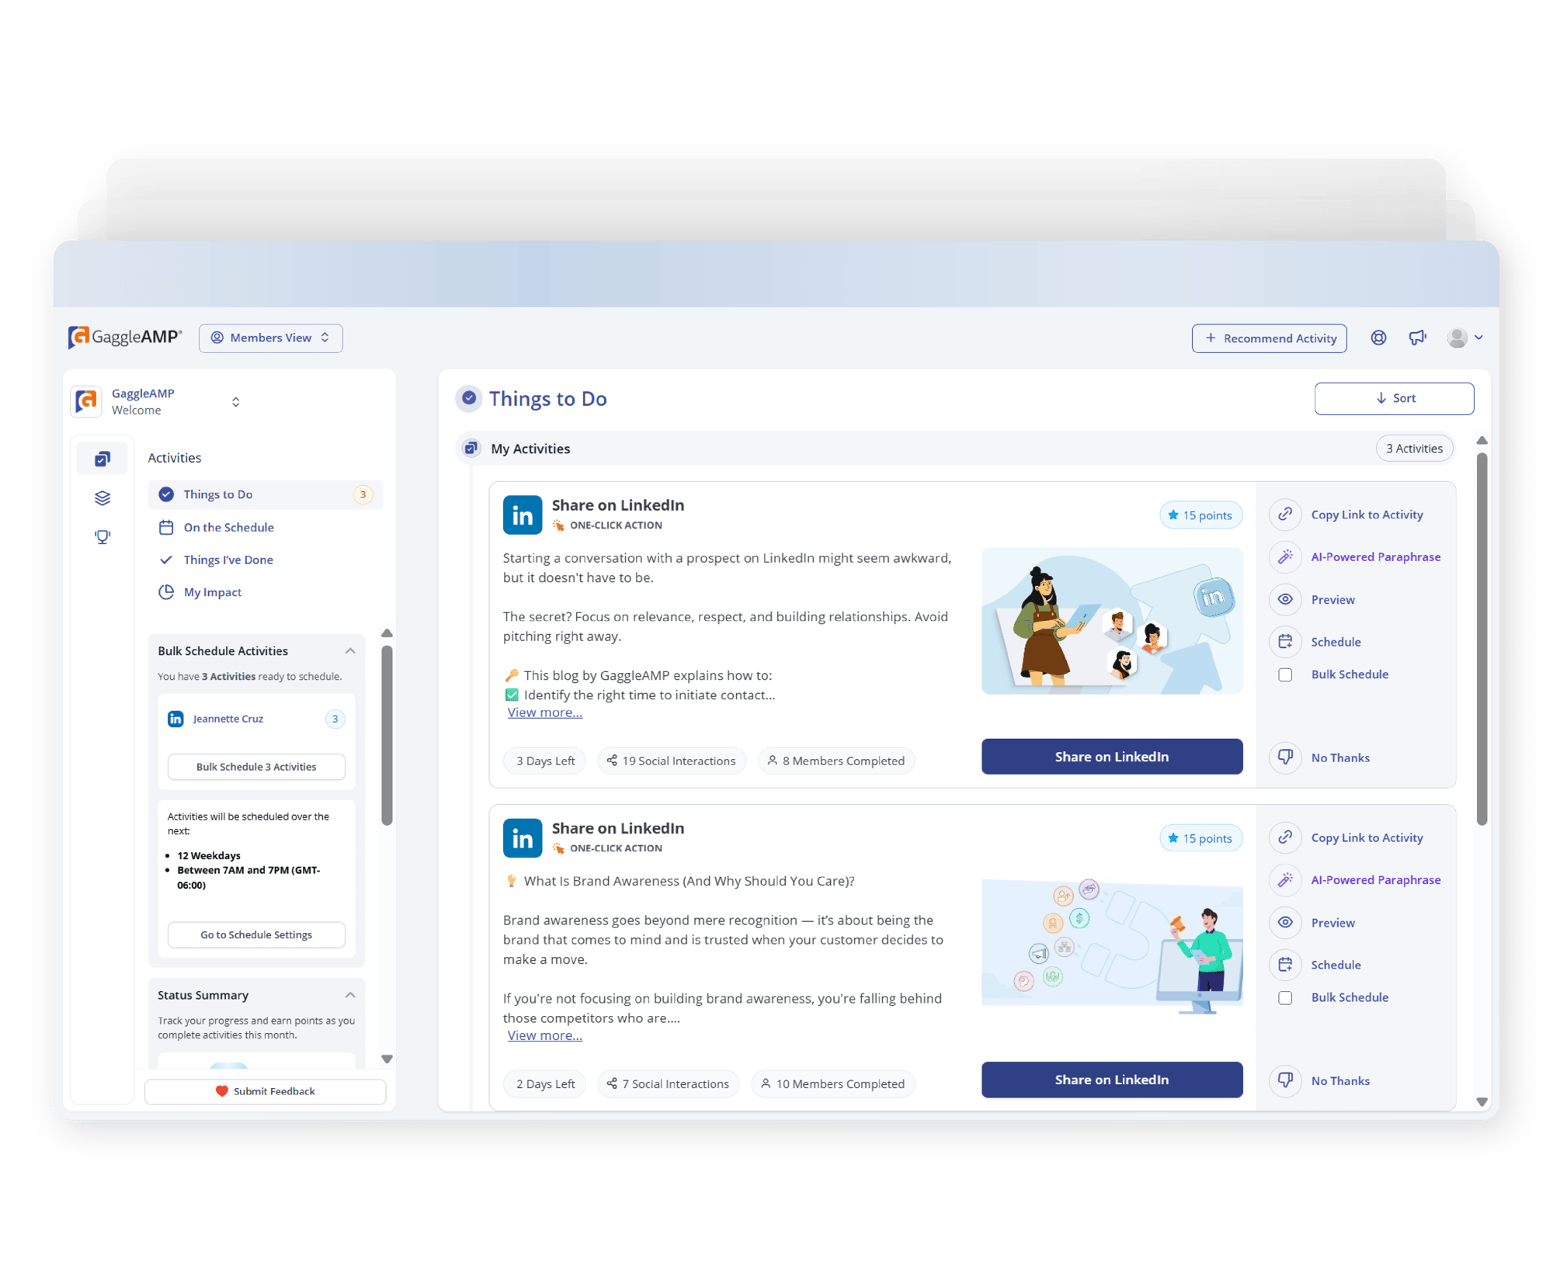
Task: Click Preview eye icon on second activity
Action: tap(1285, 923)
